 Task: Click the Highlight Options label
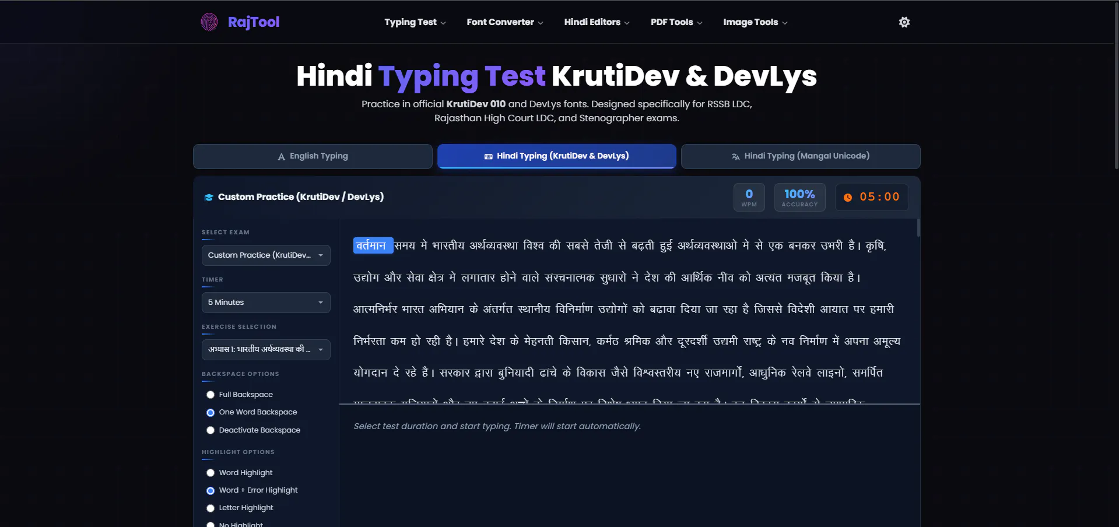pos(238,452)
